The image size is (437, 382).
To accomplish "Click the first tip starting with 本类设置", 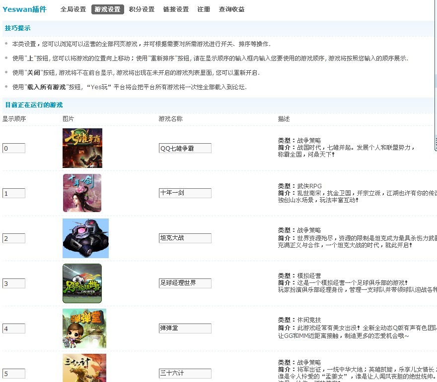I will pyautogui.click(x=142, y=44).
